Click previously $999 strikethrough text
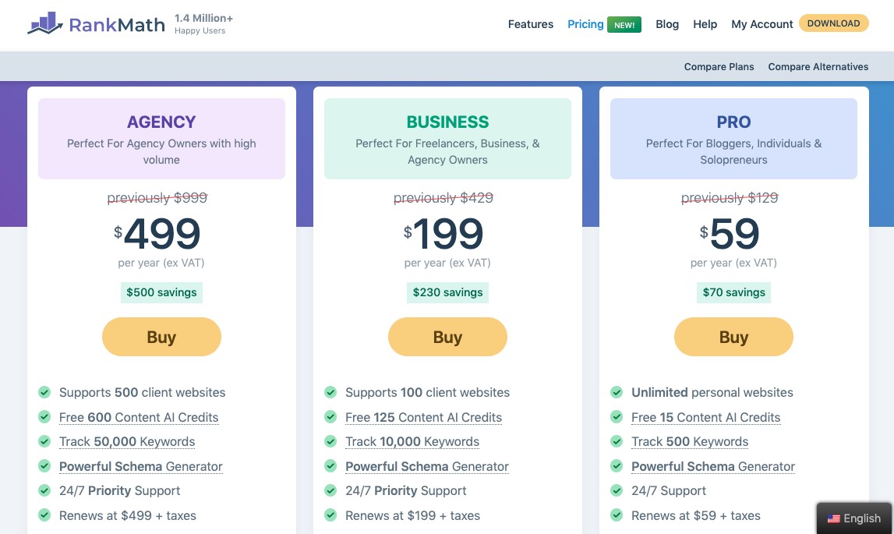The image size is (894, 534). coord(157,197)
